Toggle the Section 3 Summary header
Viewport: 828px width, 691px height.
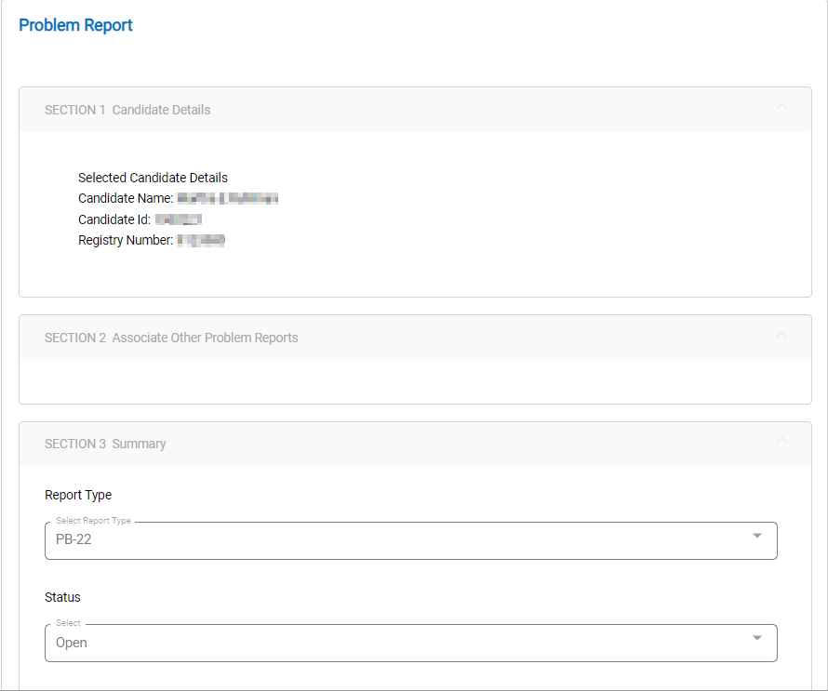pyautogui.click(x=105, y=444)
